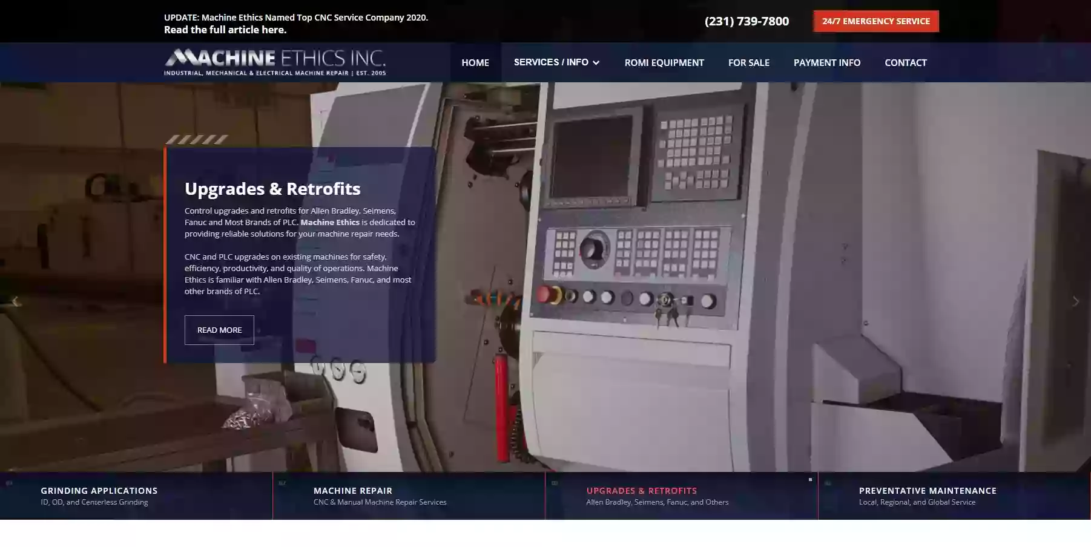Open For Sale page
The image size is (1091, 547).
749,62
